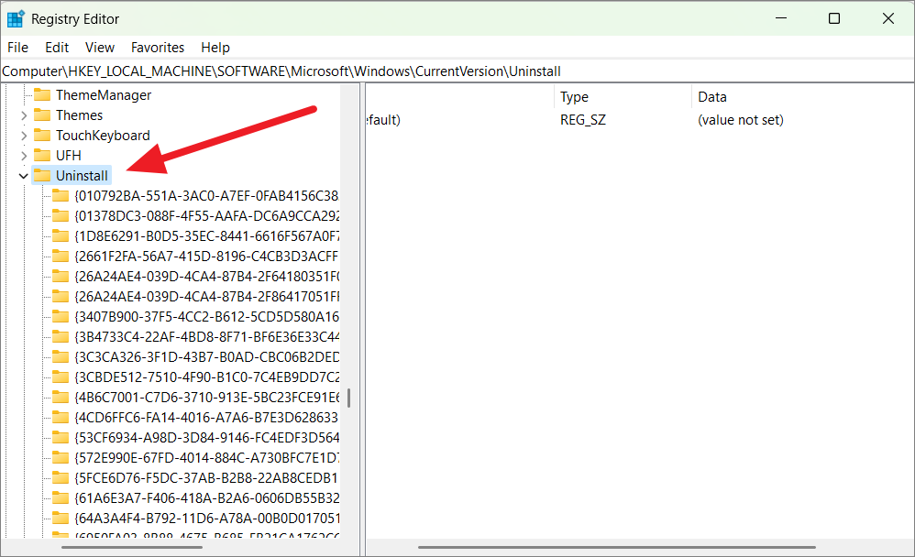Open the Edit menu
The width and height of the screenshot is (915, 557).
tap(57, 48)
